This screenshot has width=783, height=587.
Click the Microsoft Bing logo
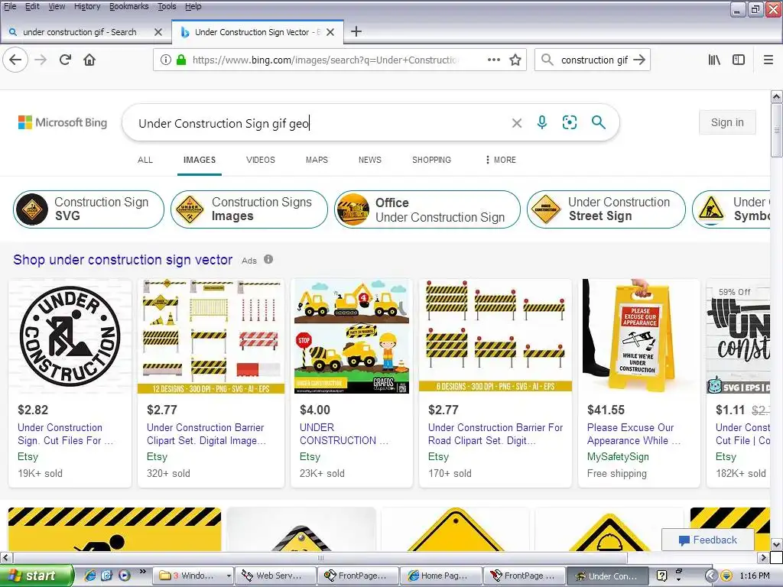click(63, 122)
